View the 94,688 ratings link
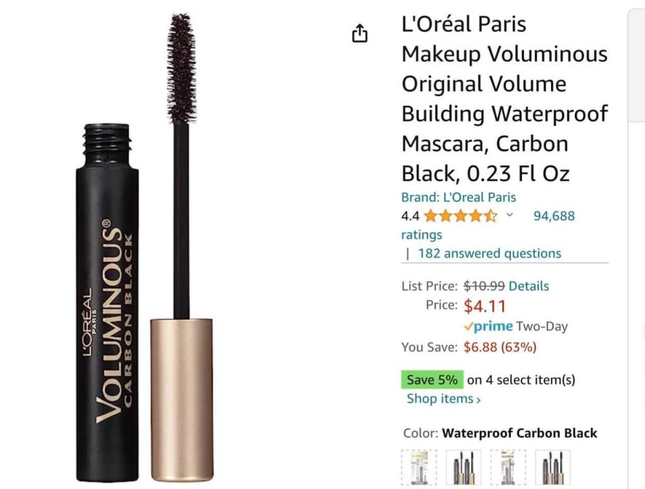This screenshot has width=645, height=489. (488, 225)
